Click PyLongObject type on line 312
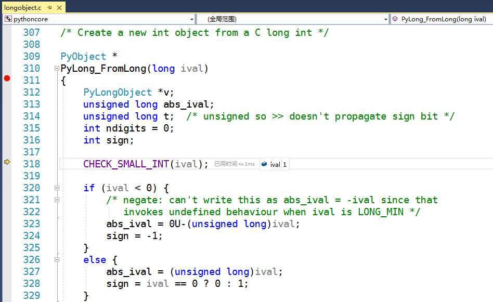 point(118,93)
